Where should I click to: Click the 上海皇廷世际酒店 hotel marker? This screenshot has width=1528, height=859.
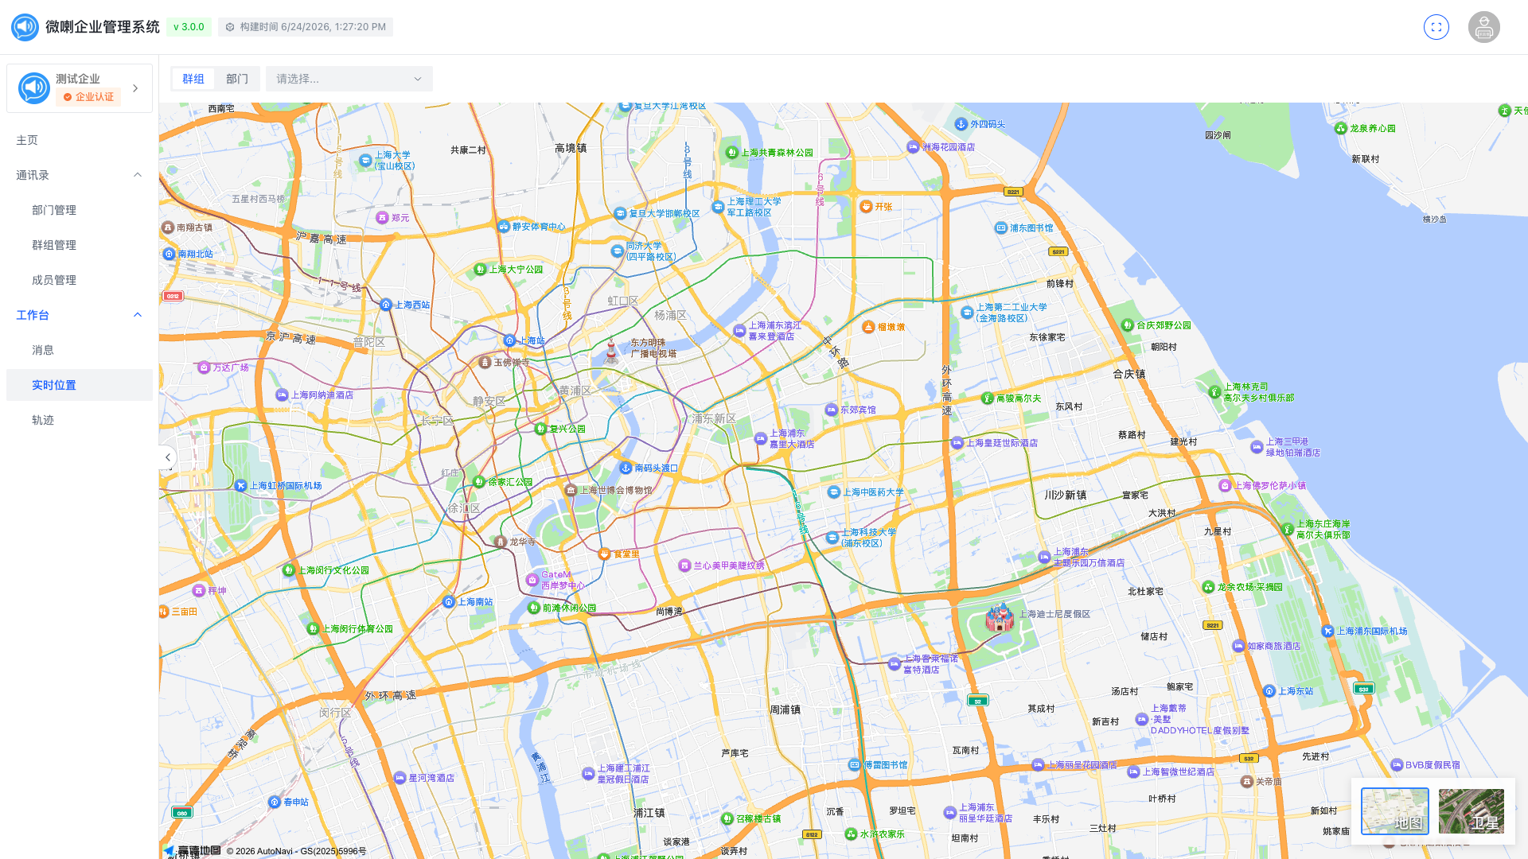(957, 443)
